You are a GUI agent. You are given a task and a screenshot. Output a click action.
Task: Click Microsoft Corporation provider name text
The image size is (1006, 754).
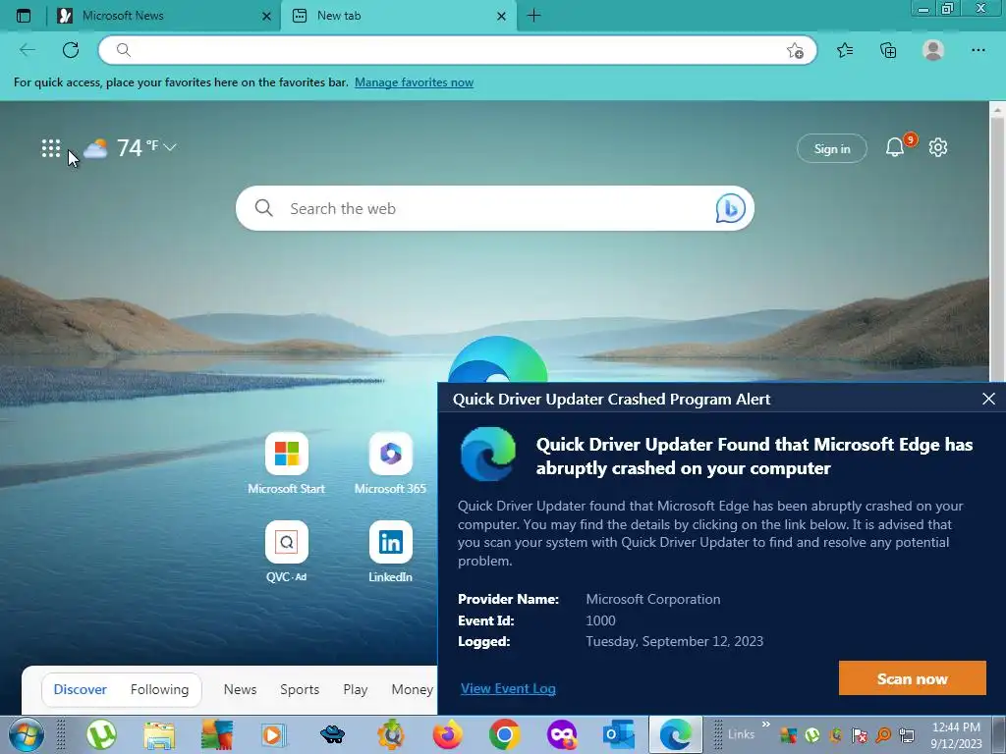pyautogui.click(x=652, y=599)
